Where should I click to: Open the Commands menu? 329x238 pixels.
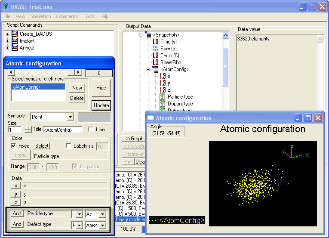click(67, 16)
